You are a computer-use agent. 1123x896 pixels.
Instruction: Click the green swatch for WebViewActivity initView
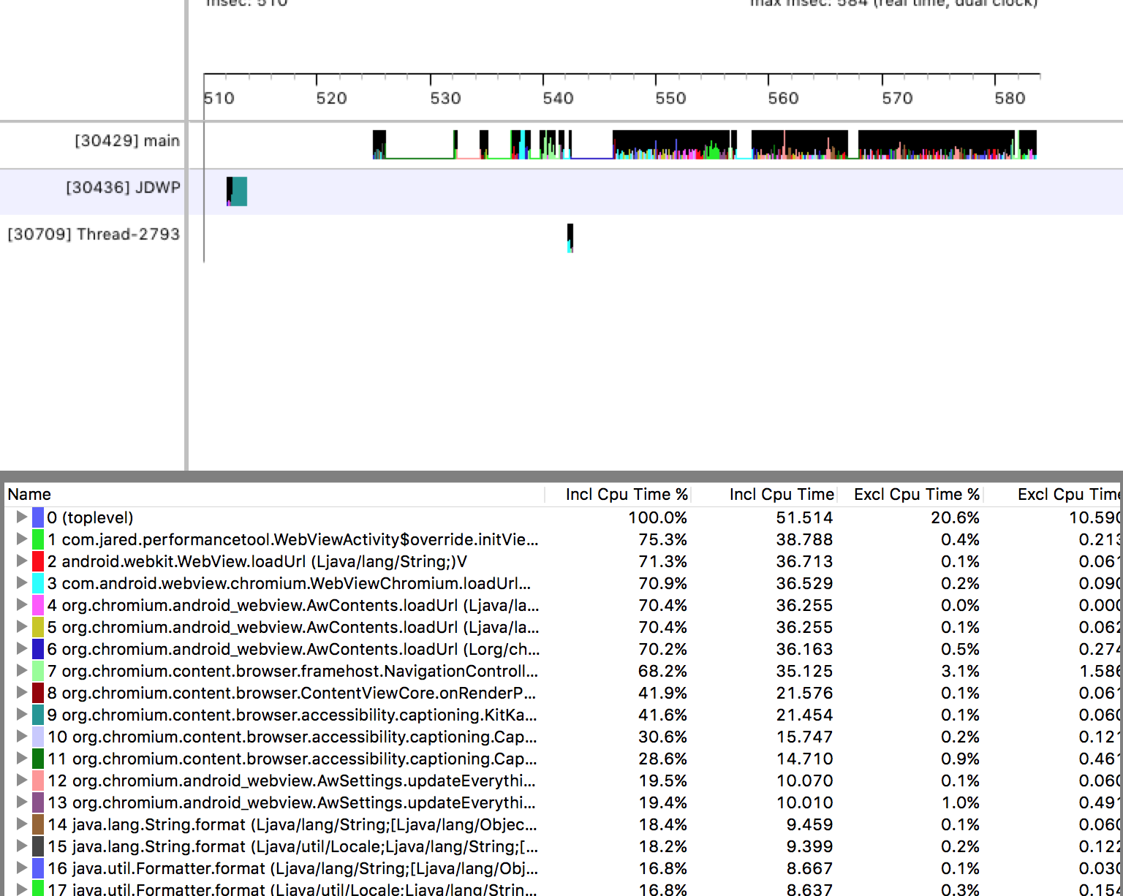[38, 539]
